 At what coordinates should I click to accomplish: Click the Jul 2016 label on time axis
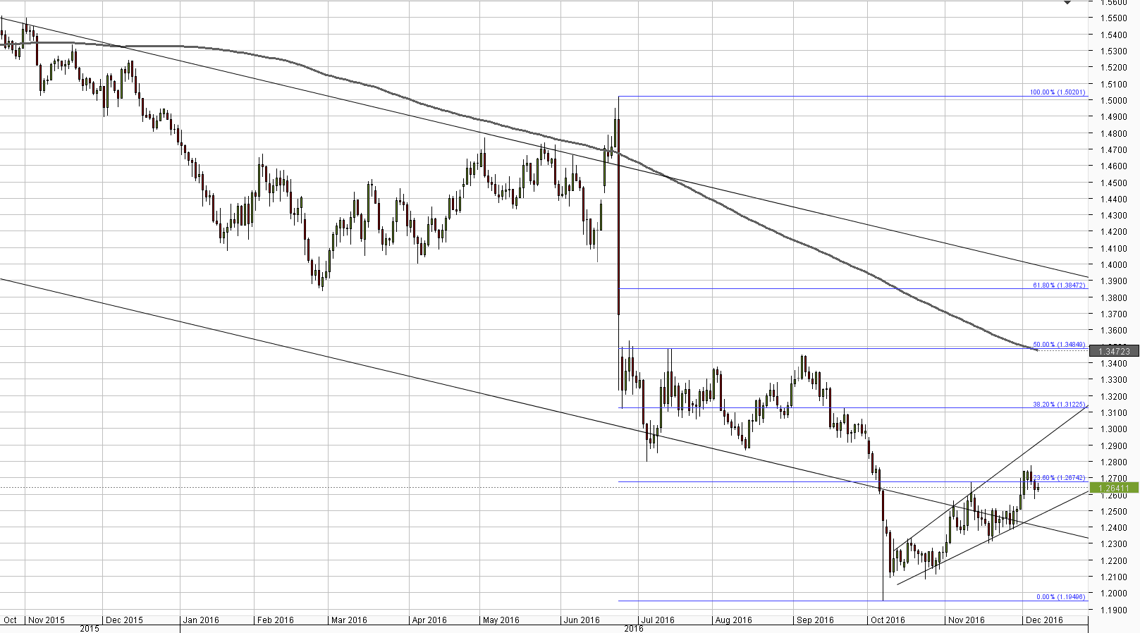(658, 620)
